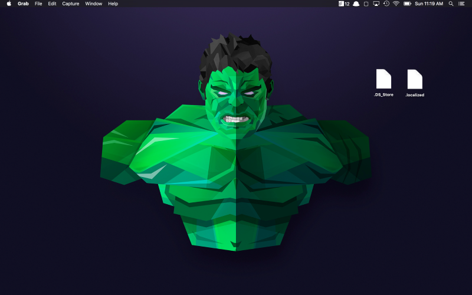This screenshot has height=295, width=472.
Task: Click the cloud-shaped menu bar icon
Action: 356,4
